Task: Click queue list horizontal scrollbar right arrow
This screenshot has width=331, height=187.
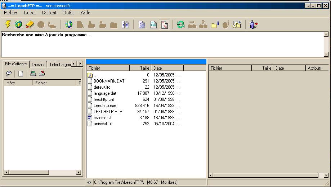Action: click(79, 173)
